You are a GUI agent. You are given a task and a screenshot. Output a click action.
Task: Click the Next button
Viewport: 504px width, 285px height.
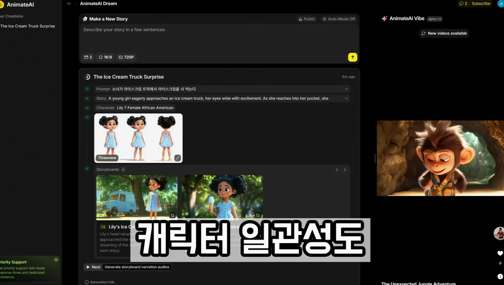[x=93, y=267]
